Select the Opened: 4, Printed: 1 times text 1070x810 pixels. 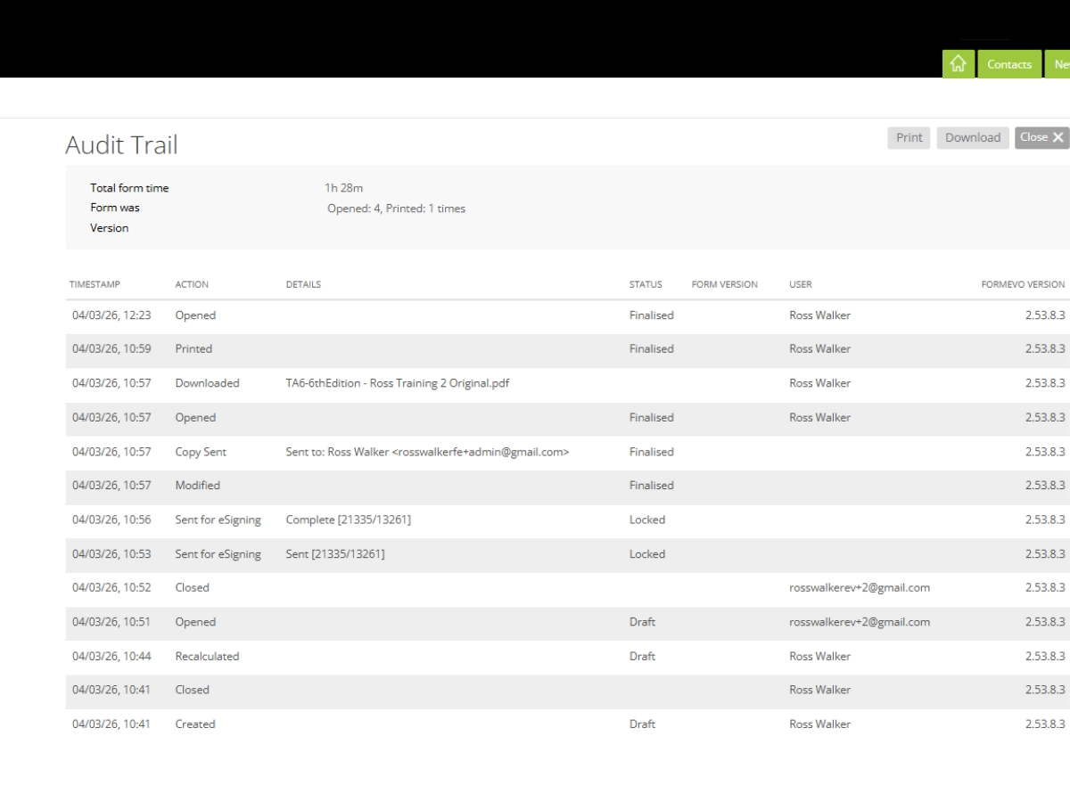396,209
